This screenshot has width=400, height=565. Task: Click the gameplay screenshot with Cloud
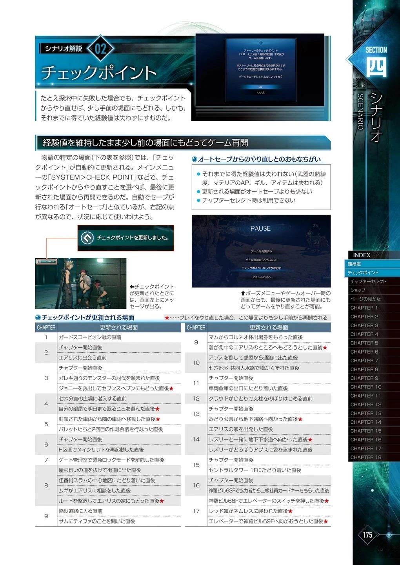[81, 283]
